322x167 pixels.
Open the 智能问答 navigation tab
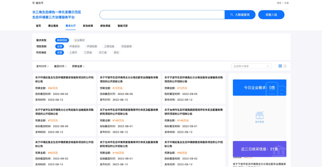(123, 26)
